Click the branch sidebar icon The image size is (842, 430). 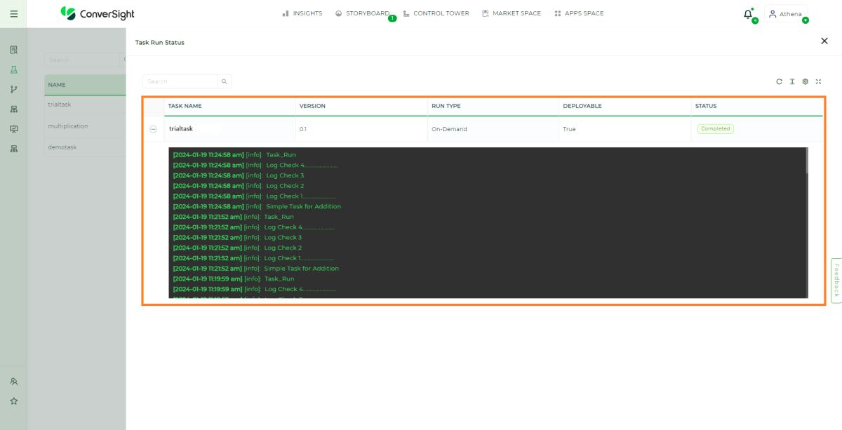point(13,89)
